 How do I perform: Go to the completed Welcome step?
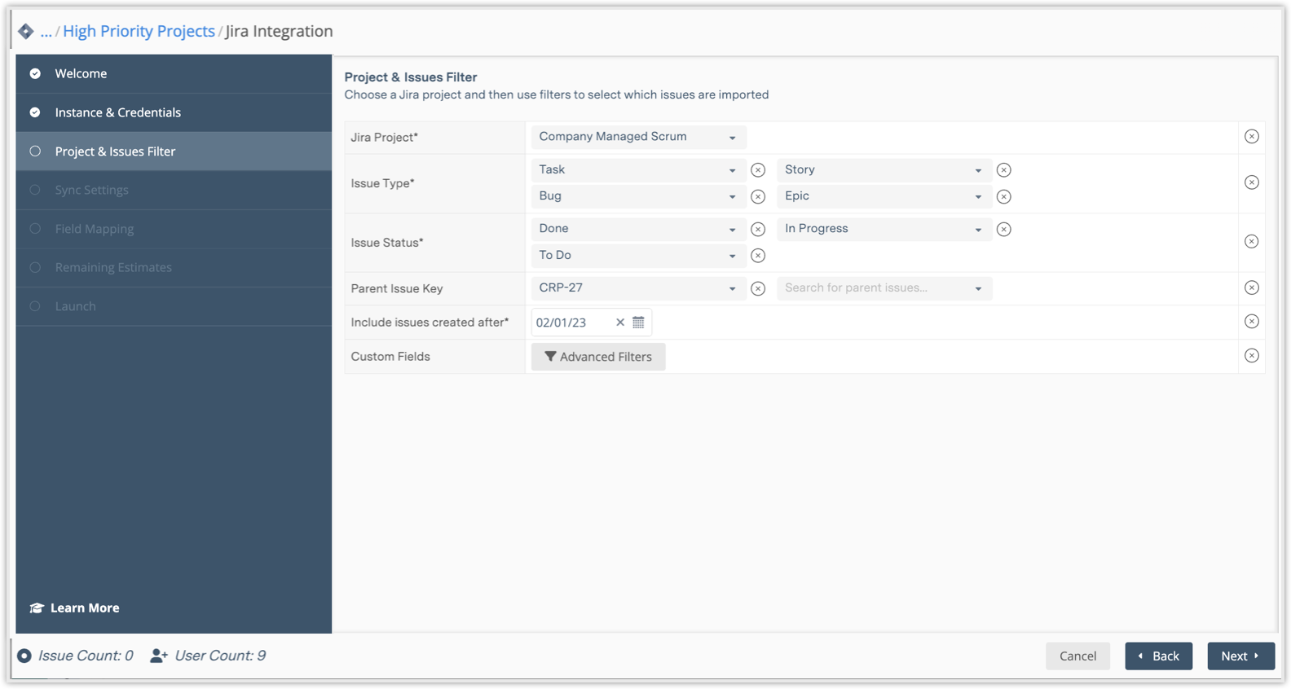click(x=81, y=73)
